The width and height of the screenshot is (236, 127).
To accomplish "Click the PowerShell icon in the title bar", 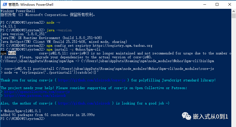I will pos(5,4).
